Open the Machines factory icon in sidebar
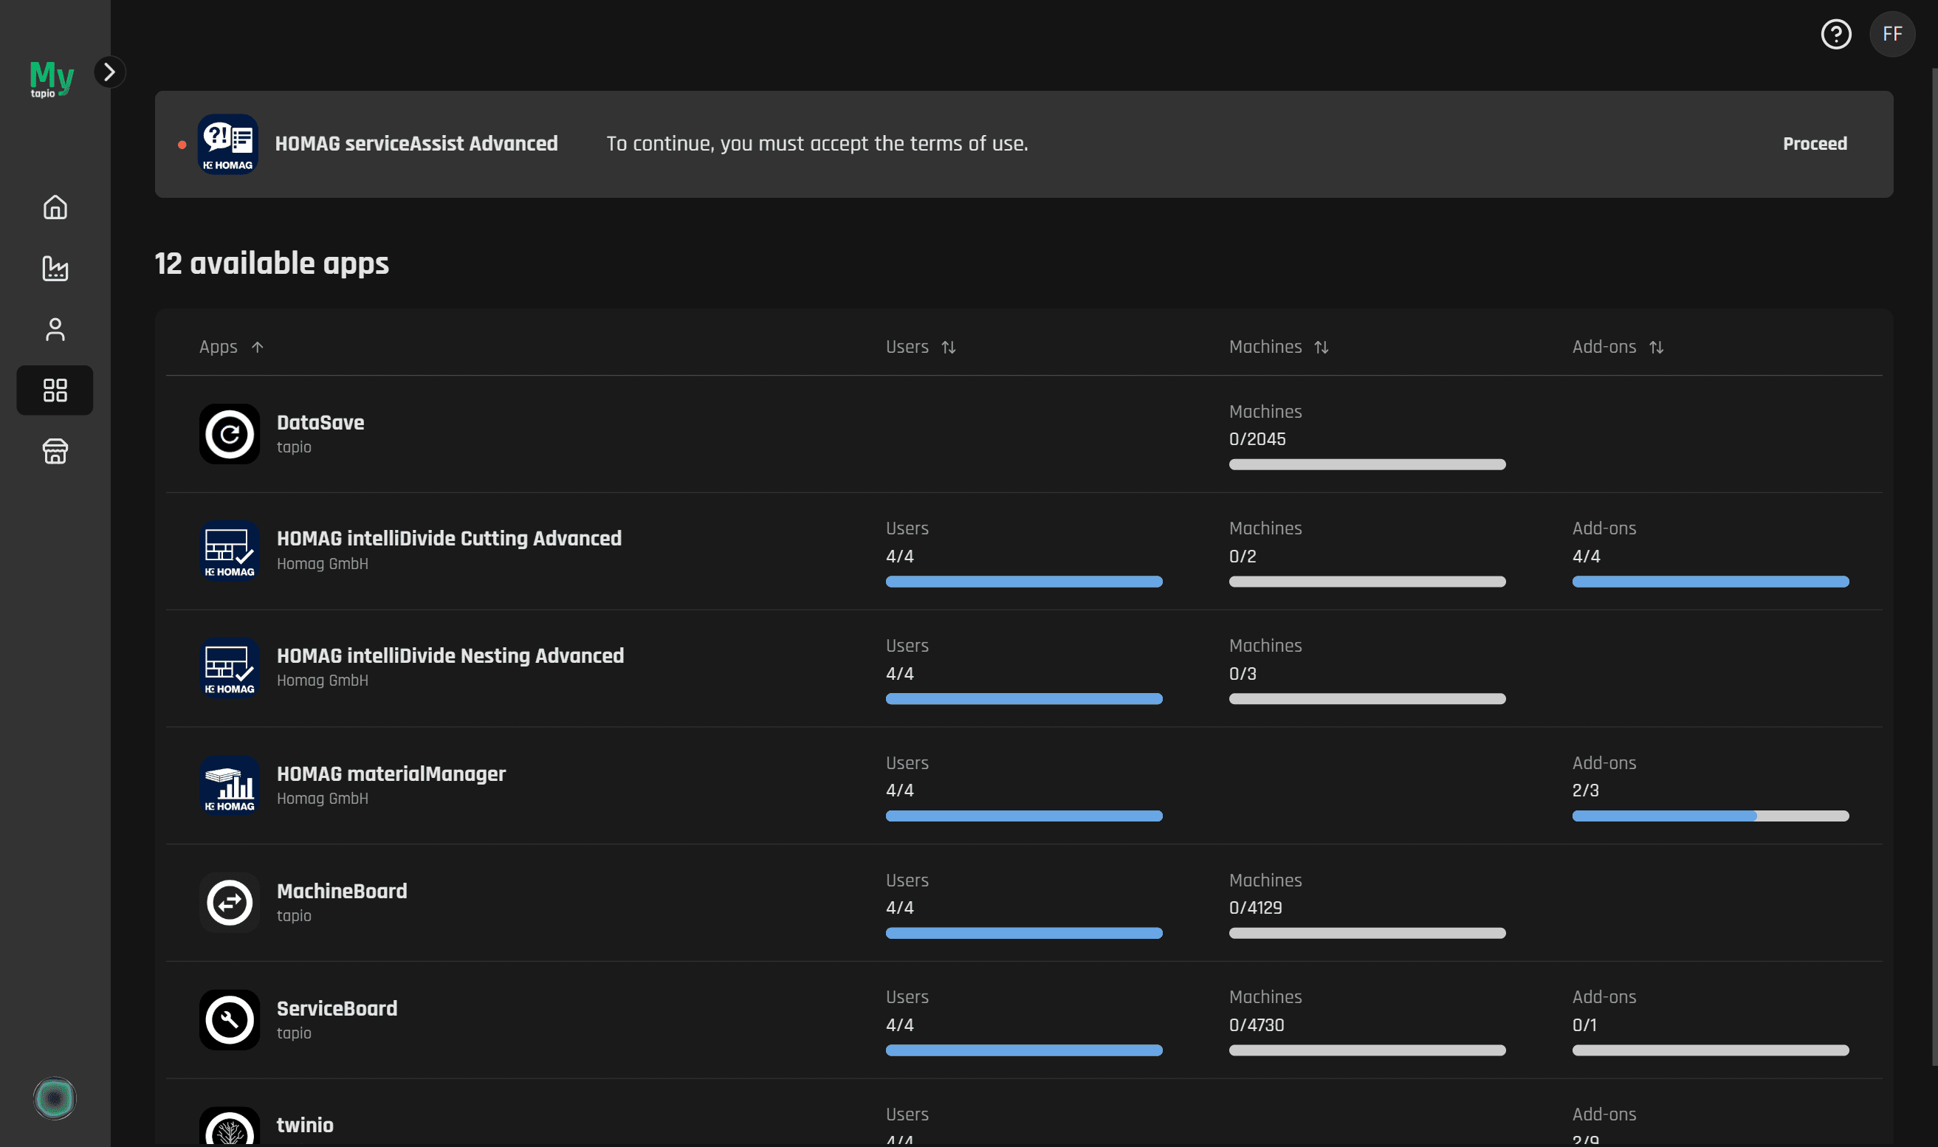The image size is (1938, 1147). pos(55,268)
